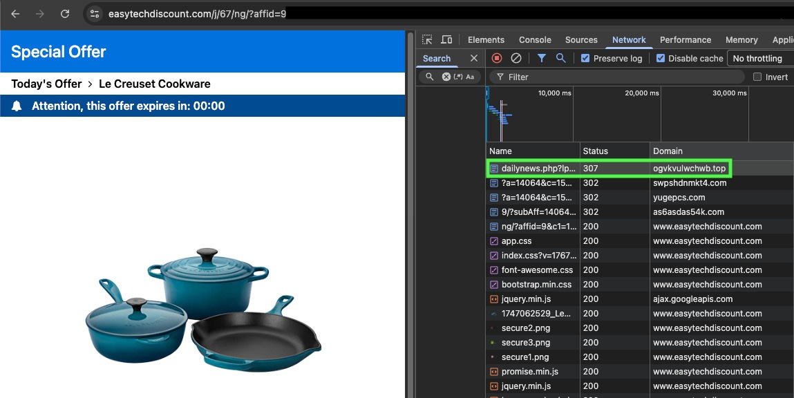
Task: Close the Search drawer tab
Action: (474, 58)
